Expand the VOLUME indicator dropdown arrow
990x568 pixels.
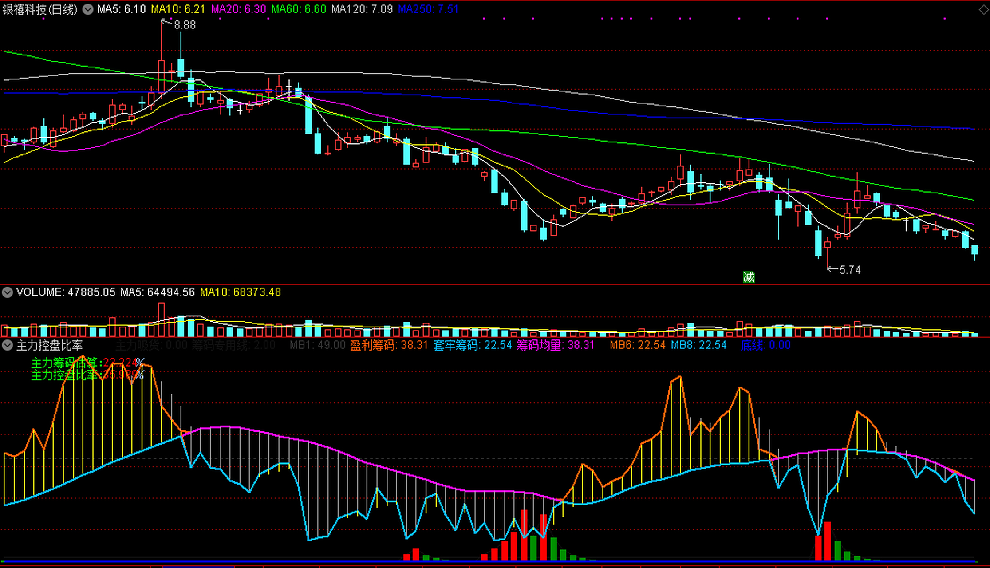pyautogui.click(x=7, y=292)
